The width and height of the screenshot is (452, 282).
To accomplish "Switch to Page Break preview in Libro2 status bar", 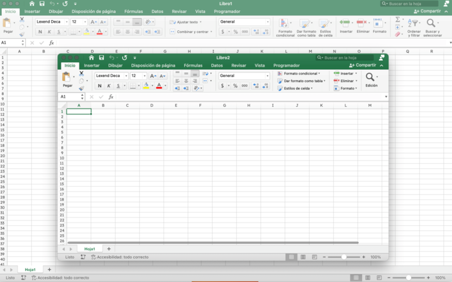I will click(x=314, y=257).
